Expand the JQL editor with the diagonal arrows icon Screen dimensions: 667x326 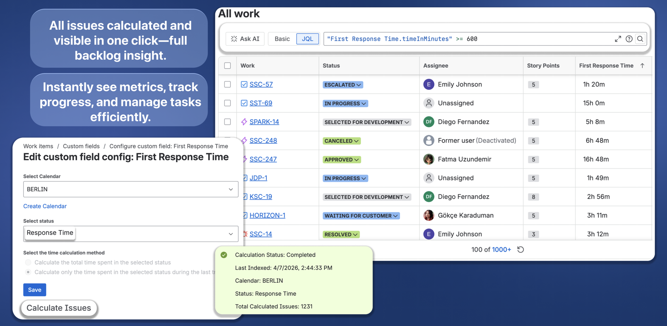tap(618, 39)
